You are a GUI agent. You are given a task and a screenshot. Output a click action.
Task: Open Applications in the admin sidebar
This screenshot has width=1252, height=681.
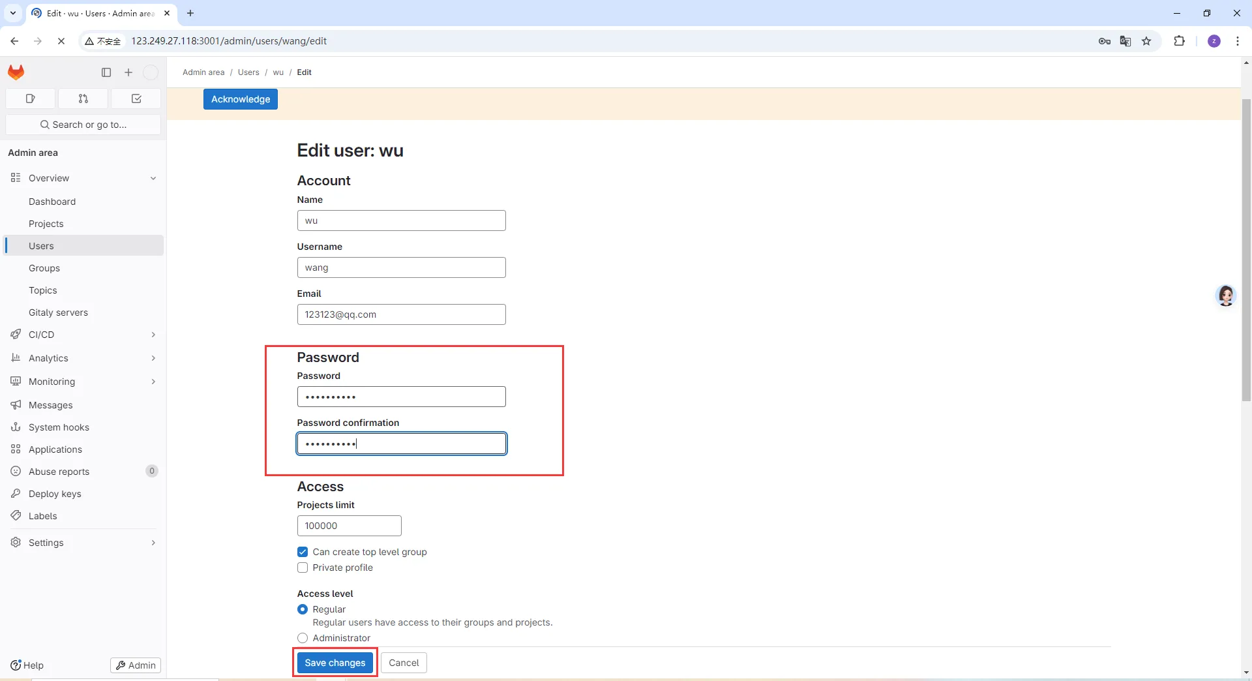pyautogui.click(x=83, y=449)
